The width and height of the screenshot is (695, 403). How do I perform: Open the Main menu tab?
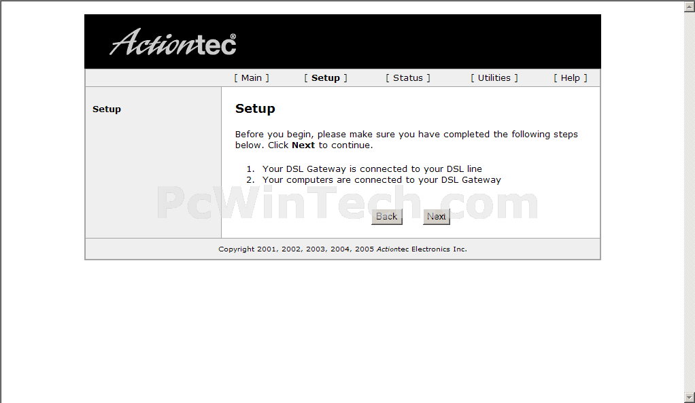pos(252,78)
